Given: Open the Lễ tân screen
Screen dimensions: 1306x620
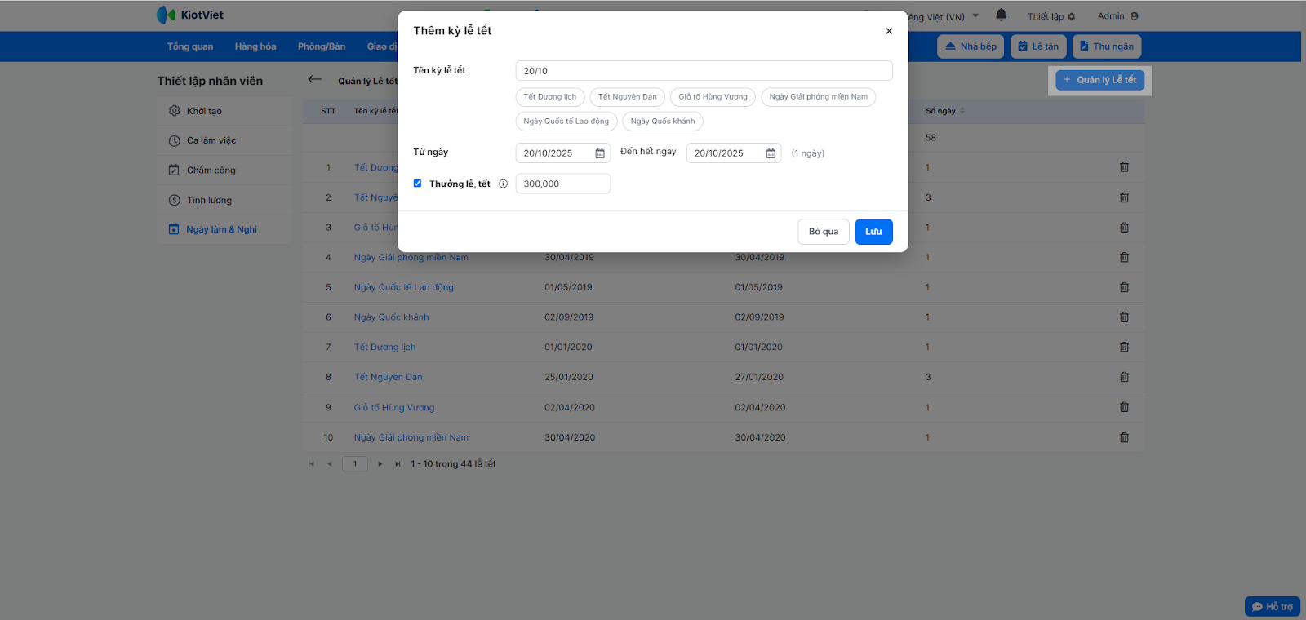Looking at the screenshot, I should [x=1038, y=46].
